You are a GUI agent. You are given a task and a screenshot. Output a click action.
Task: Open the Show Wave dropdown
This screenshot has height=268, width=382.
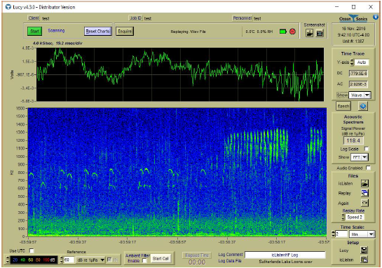[x=360, y=95]
